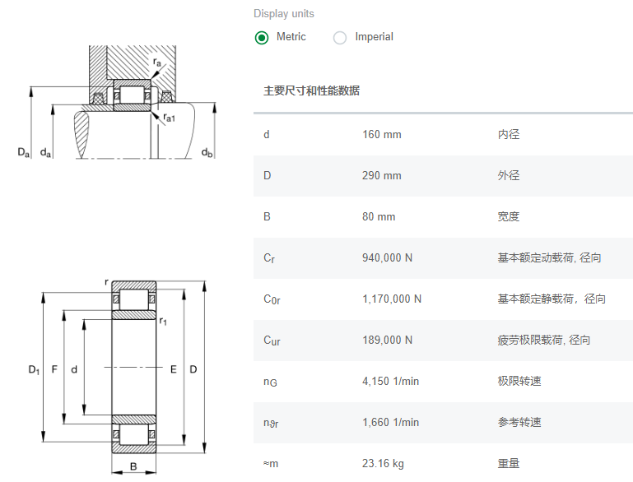This screenshot has height=482, width=633.
Task: Click the 1,170,000 N static load value
Action: (391, 299)
